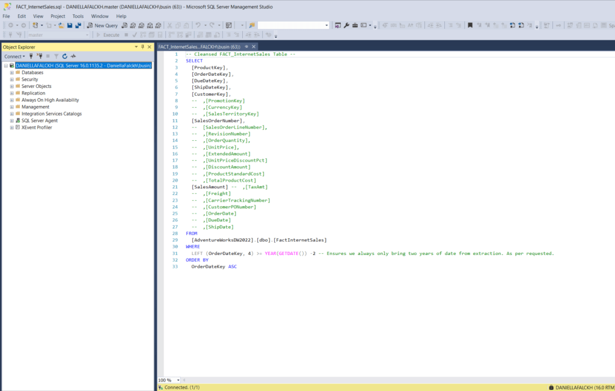Expand the Security folder node
The width and height of the screenshot is (615, 391).
click(x=11, y=79)
